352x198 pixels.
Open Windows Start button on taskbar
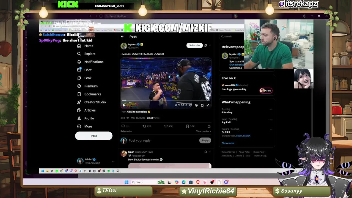tap(127, 182)
